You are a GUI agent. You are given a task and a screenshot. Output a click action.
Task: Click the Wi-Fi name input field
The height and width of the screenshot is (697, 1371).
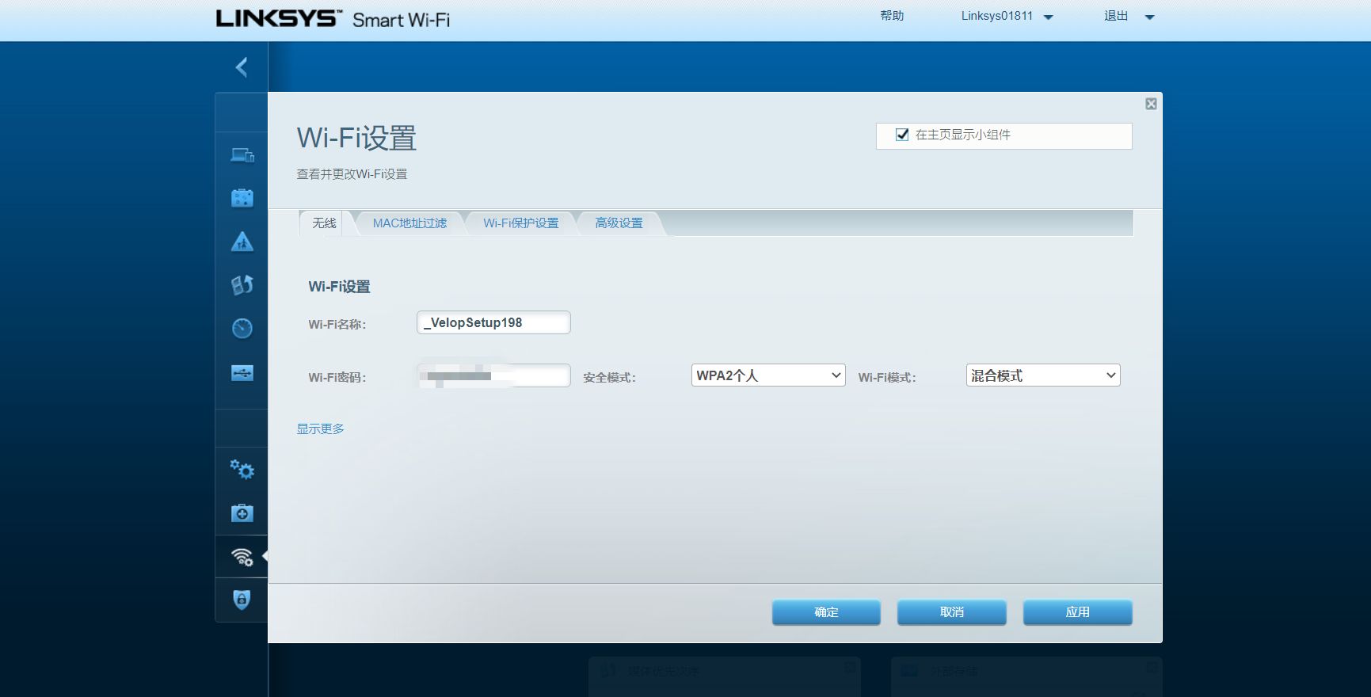493,322
